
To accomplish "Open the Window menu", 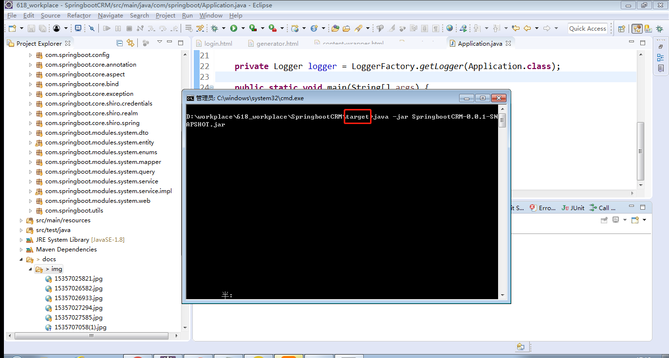I will (211, 16).
